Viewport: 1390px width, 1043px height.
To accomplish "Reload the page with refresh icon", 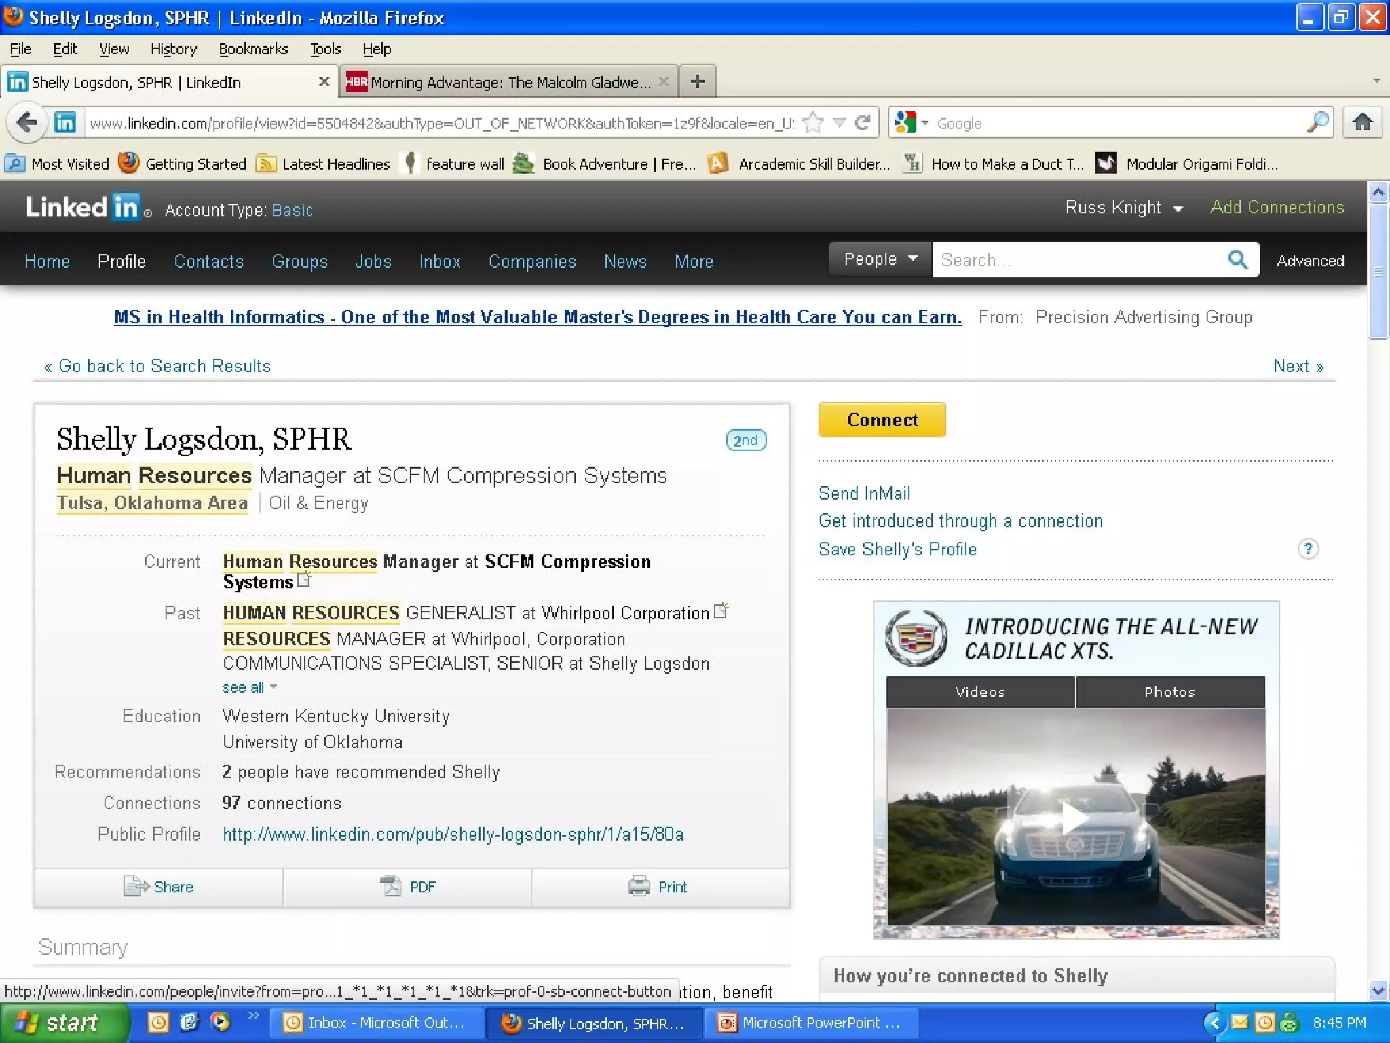I will (863, 123).
